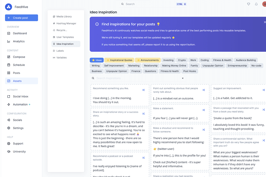
Task: Shuffle the 'Recommend a podcast' card
Action: coord(144,158)
